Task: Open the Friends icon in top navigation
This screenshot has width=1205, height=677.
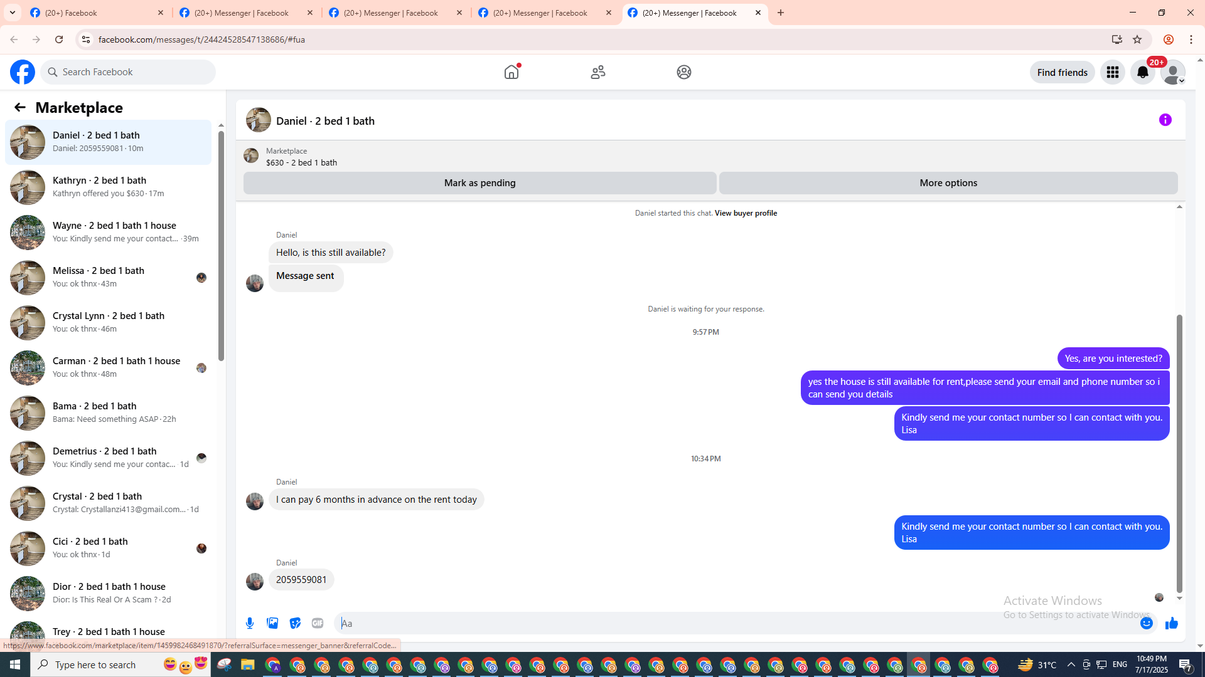Action: pyautogui.click(x=598, y=72)
